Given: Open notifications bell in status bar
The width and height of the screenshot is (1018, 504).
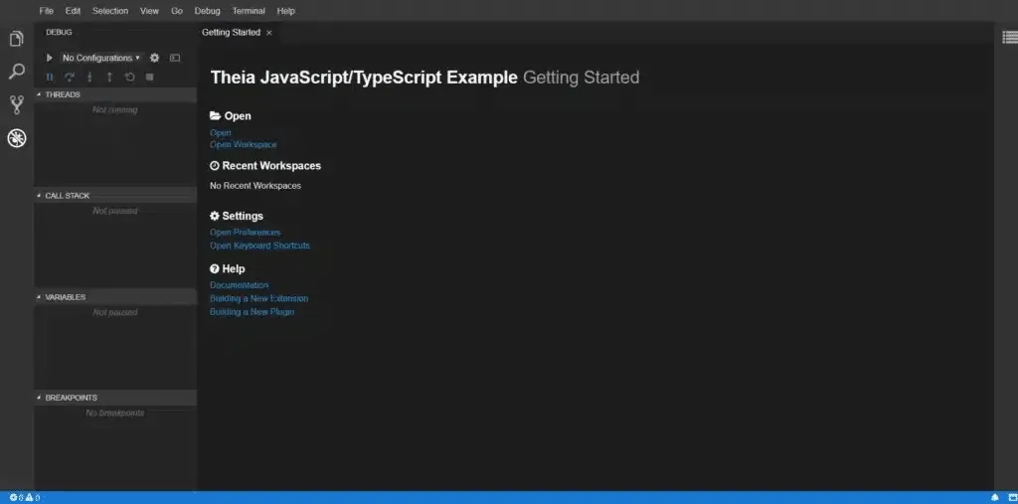Looking at the screenshot, I should point(995,497).
